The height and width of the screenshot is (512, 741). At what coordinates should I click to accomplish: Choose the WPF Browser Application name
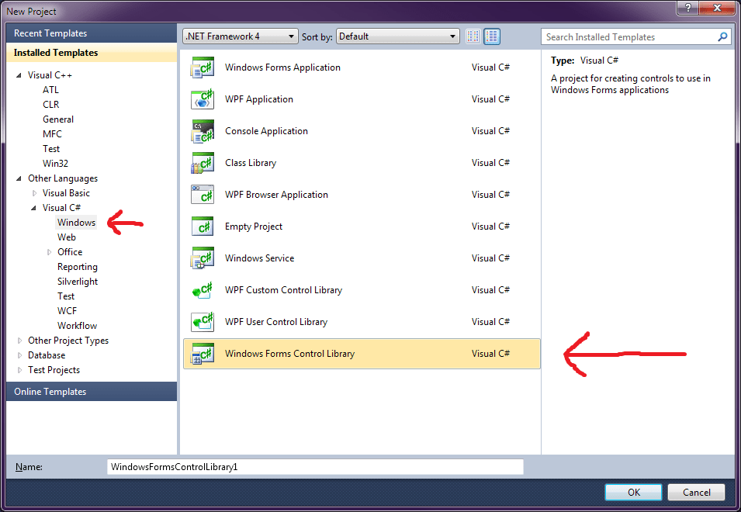pos(276,195)
